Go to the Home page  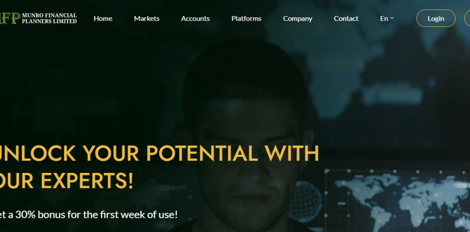(103, 18)
